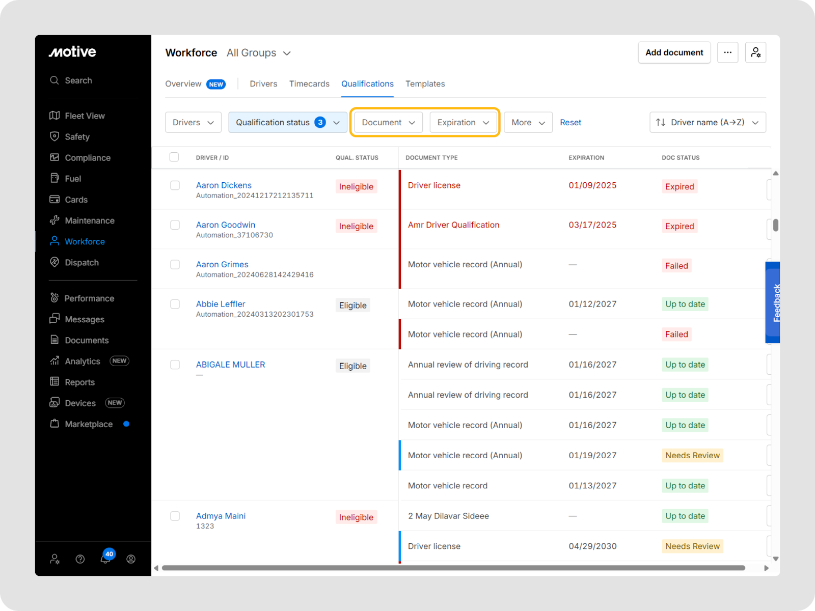Type in the sidebar Search field

point(78,80)
